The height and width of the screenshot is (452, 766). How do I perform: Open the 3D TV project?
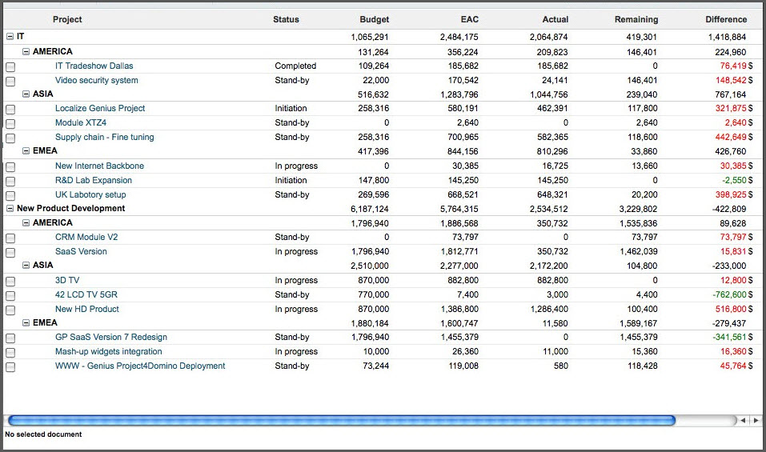[x=67, y=280]
